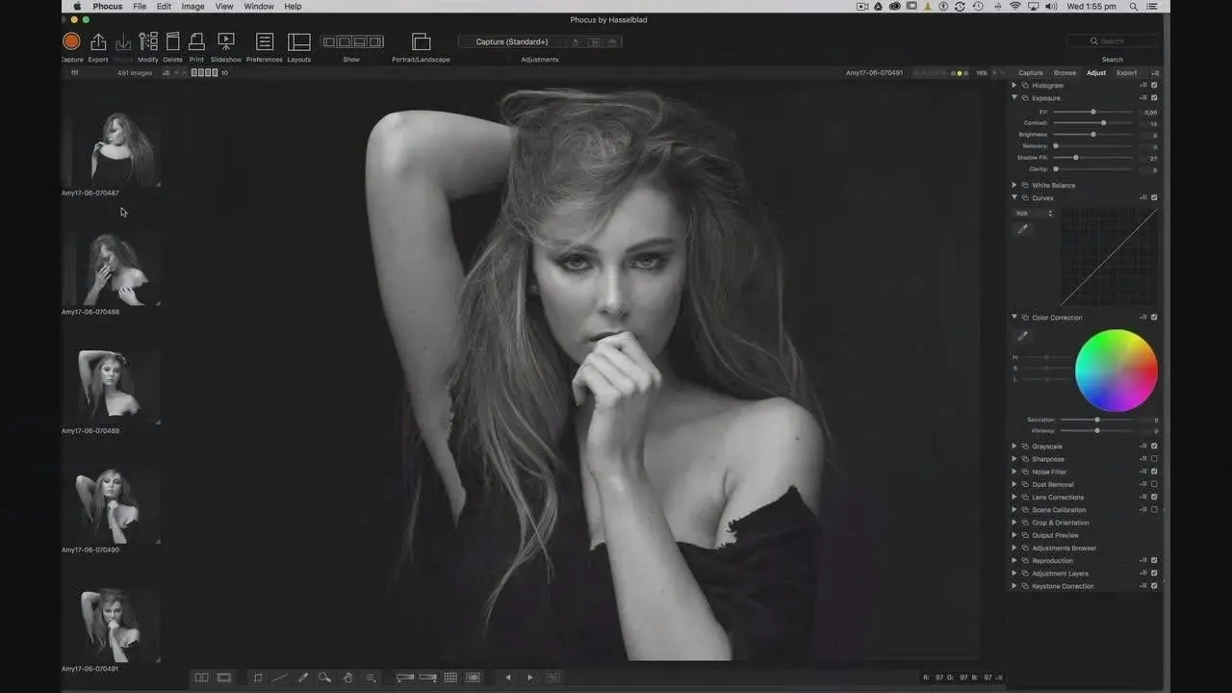Toggle the grid overlay icon
Image resolution: width=1232 pixels, height=693 pixels.
click(x=449, y=678)
